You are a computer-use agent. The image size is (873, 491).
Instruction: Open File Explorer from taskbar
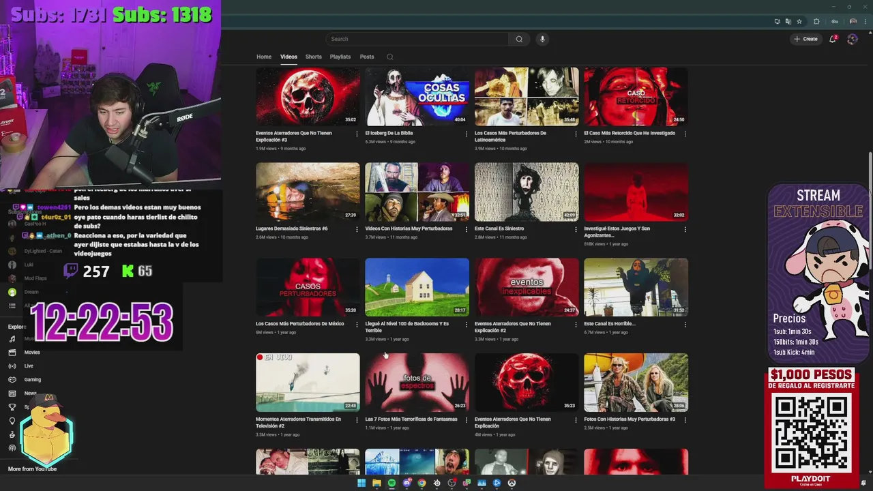coord(376,483)
